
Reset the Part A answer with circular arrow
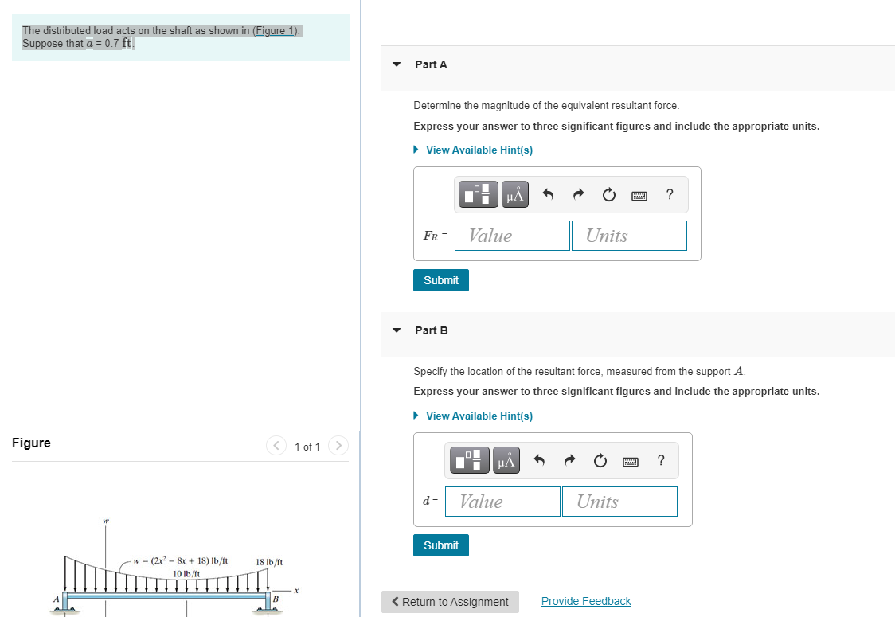pos(609,193)
